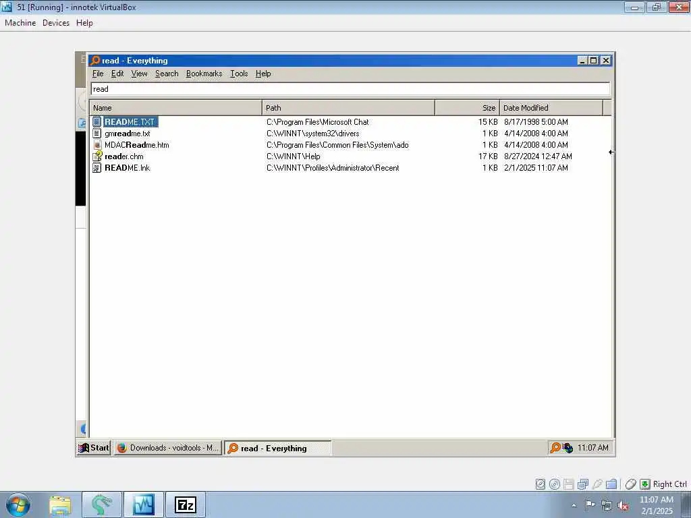
Task: Show hidden host tray icons arrow
Action: point(574,505)
